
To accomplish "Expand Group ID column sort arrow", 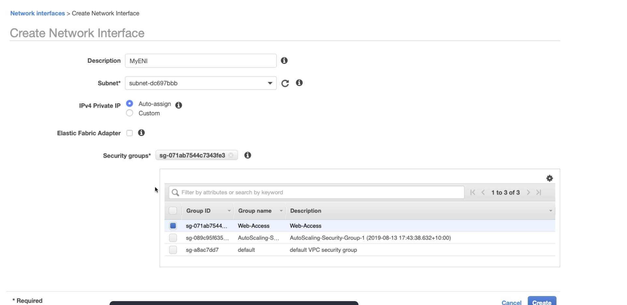I will tap(229, 211).
